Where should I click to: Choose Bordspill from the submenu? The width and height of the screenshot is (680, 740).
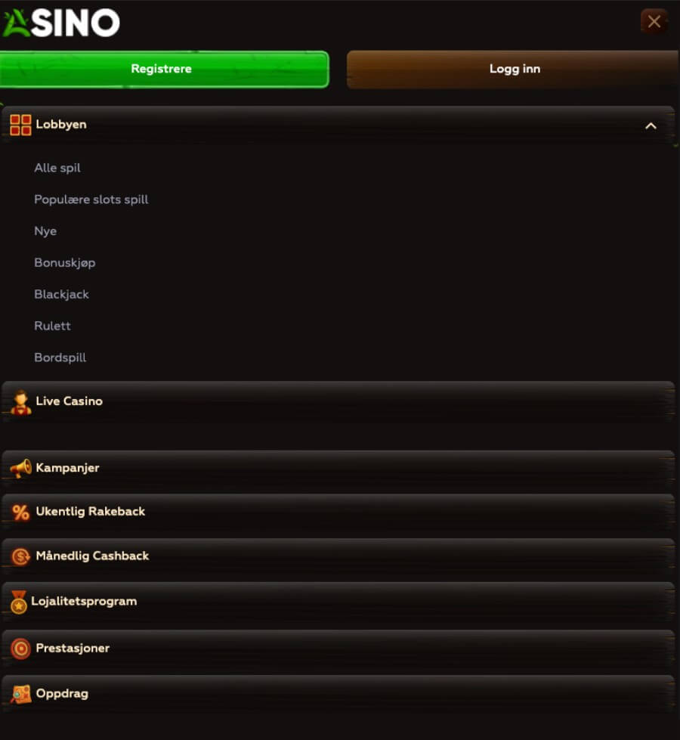pyautogui.click(x=60, y=358)
